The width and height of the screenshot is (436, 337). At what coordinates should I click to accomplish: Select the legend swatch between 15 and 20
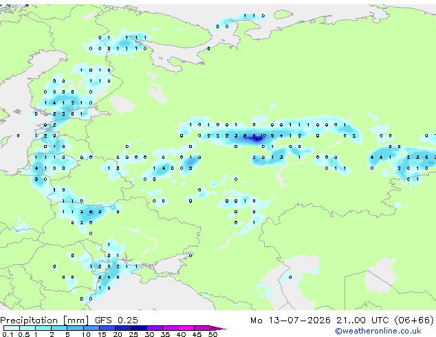pos(107,328)
